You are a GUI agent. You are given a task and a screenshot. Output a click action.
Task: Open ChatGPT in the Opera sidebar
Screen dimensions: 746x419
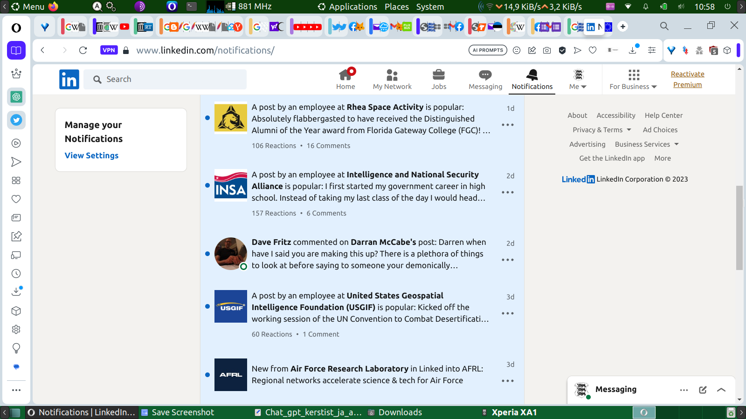click(16, 97)
